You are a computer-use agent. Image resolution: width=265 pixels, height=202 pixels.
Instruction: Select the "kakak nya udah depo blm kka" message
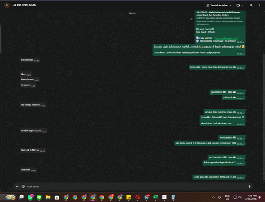click(224, 163)
